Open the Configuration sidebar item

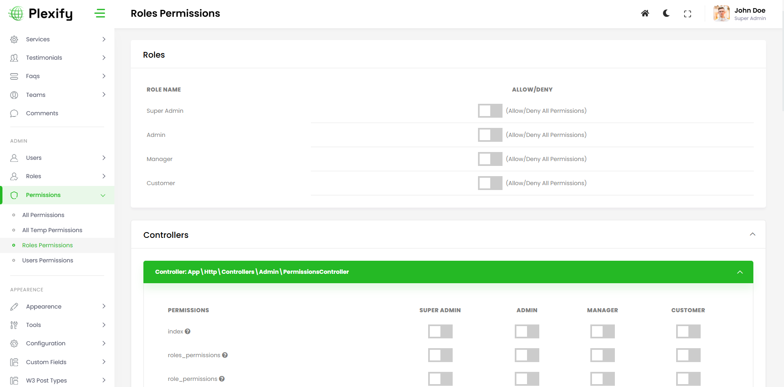[46, 343]
